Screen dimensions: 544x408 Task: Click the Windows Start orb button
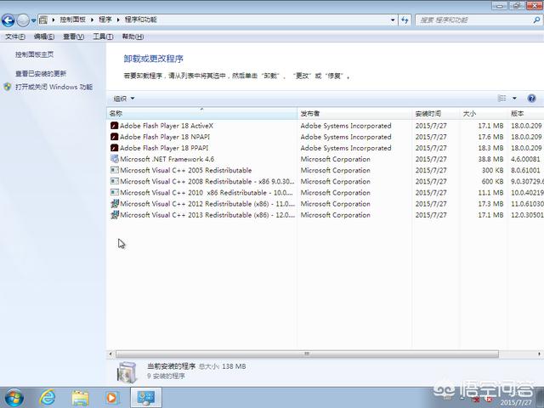[14, 397]
